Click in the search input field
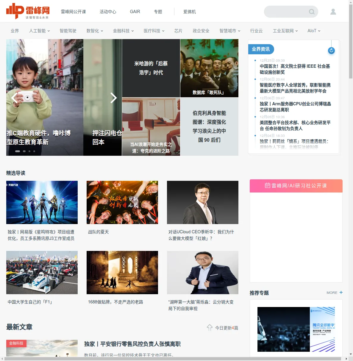Viewport: 353px width, 361px height. pos(286,12)
